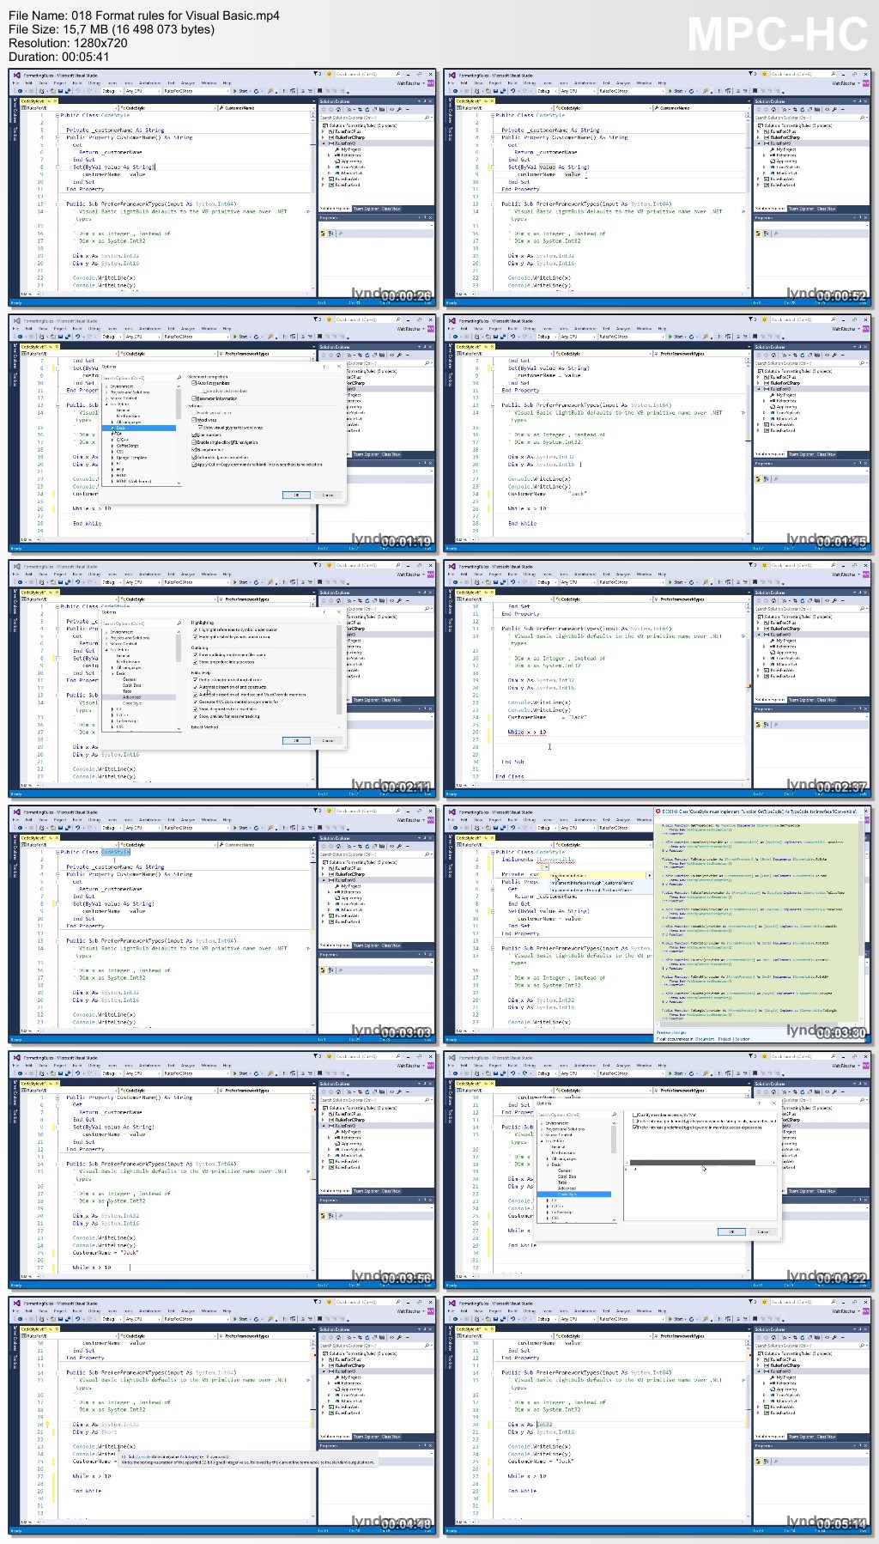Toggle 'Highlight references to symbol under cursor', frame 00:02:11
The image size is (879, 1544).
196,629
